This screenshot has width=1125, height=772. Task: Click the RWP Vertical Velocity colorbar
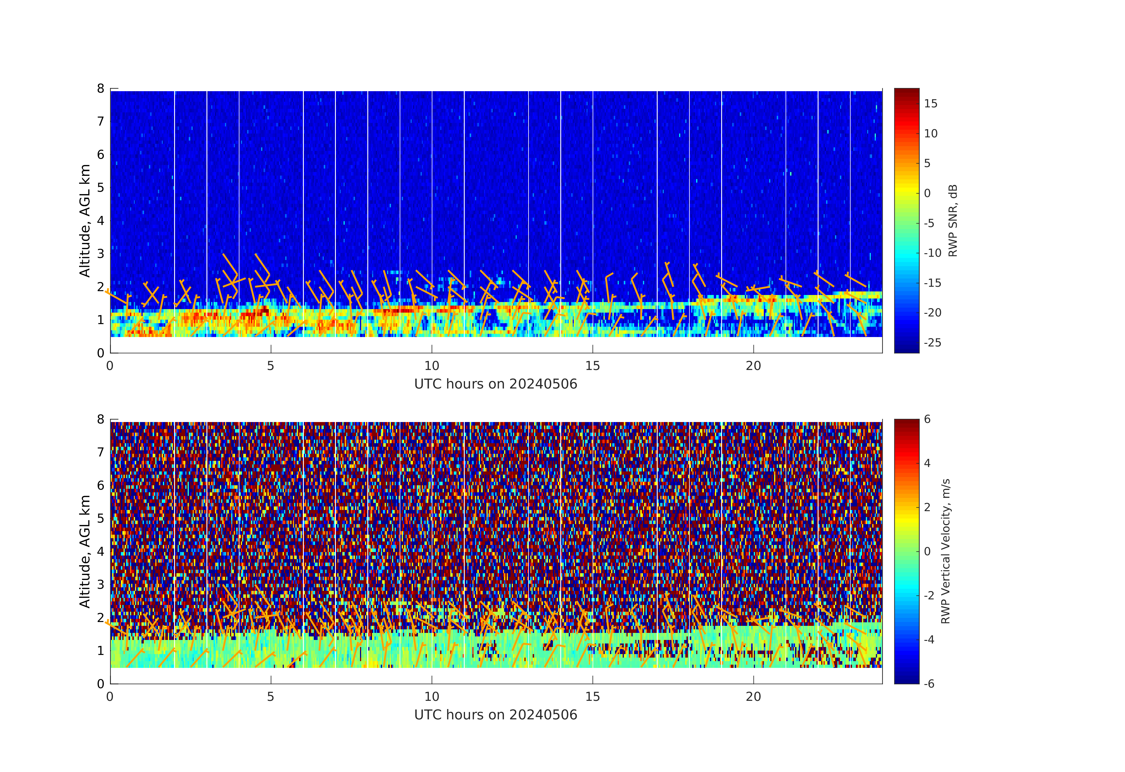click(906, 551)
